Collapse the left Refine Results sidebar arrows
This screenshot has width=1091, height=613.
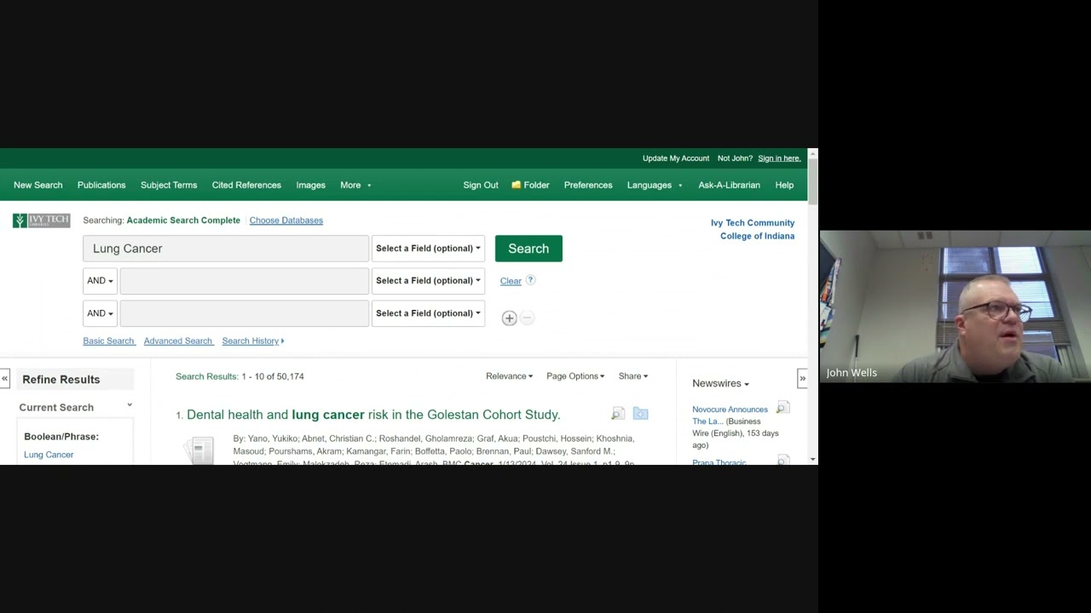click(5, 379)
